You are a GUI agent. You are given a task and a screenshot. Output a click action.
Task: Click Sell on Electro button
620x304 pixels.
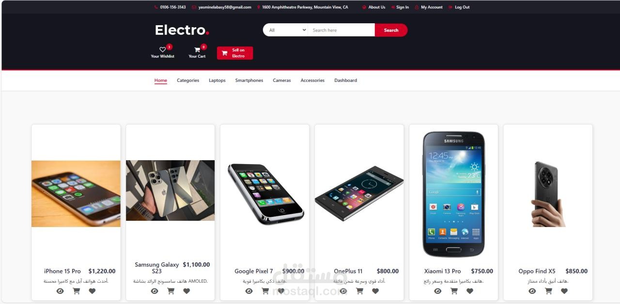[235, 53]
